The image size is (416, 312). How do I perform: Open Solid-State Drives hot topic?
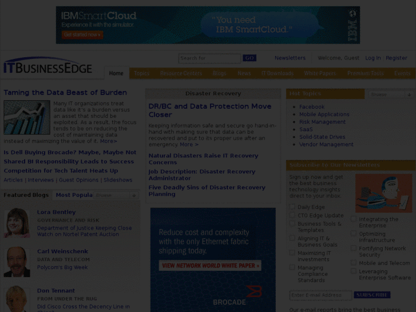click(x=322, y=137)
